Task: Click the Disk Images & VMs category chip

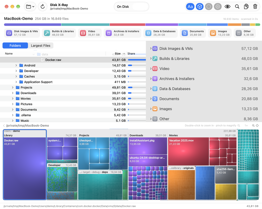Action: coord(22,33)
